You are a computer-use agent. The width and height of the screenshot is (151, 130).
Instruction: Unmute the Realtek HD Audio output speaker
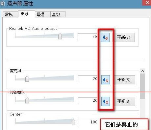(x=105, y=37)
